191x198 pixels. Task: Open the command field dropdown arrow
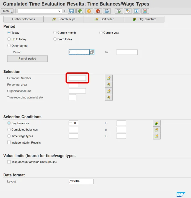coord(59,11)
